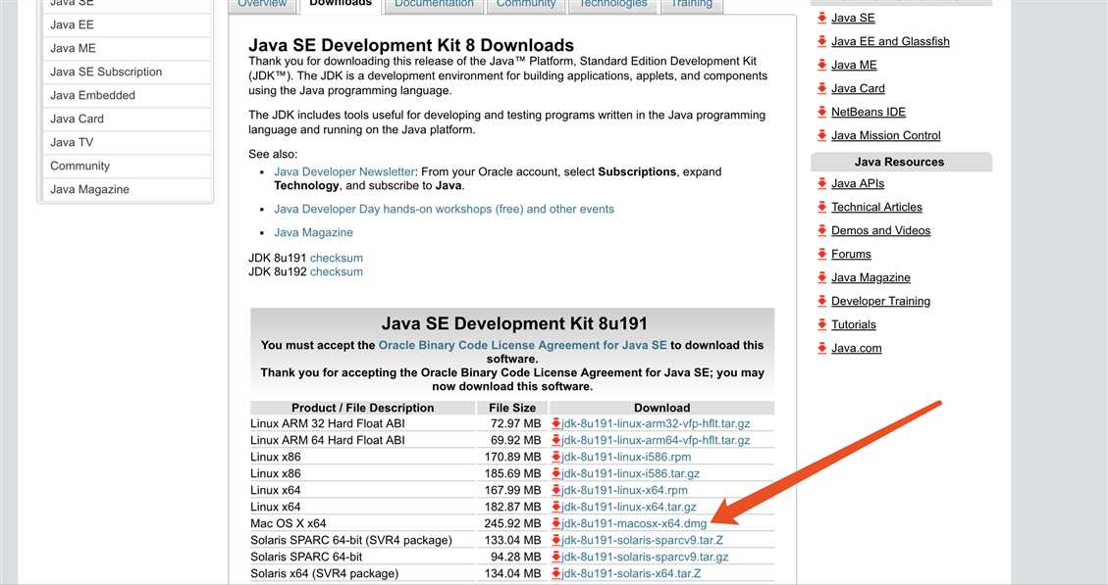Open the JDK 8u192 checksum link
This screenshot has width=1108, height=585.
(x=336, y=271)
